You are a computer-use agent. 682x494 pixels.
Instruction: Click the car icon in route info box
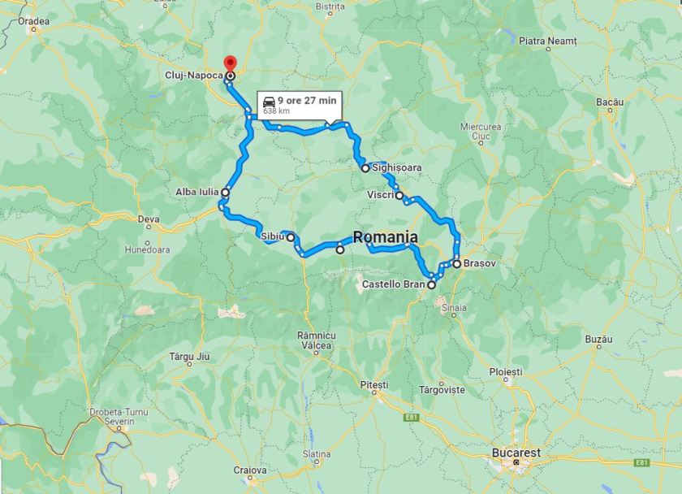click(270, 102)
